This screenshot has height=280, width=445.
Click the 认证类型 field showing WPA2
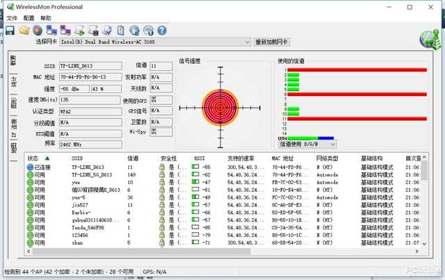coord(90,111)
